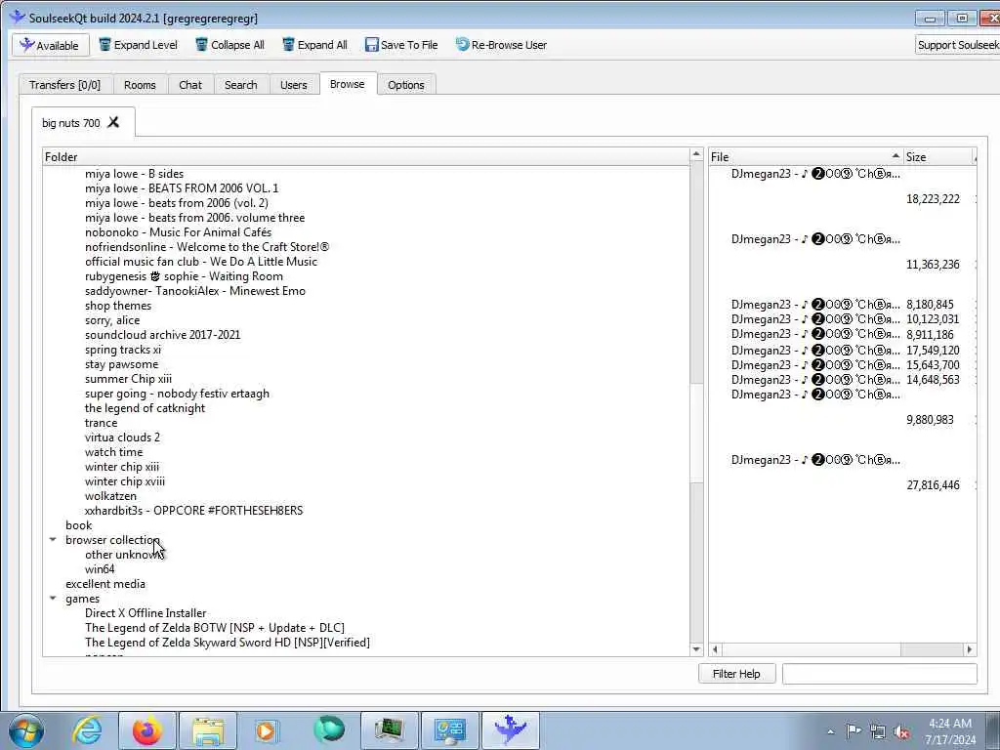Select xxhardbit3s - OPPCORE #FORTHESEH8ERS folder
The height and width of the screenshot is (750, 1000).
194,511
